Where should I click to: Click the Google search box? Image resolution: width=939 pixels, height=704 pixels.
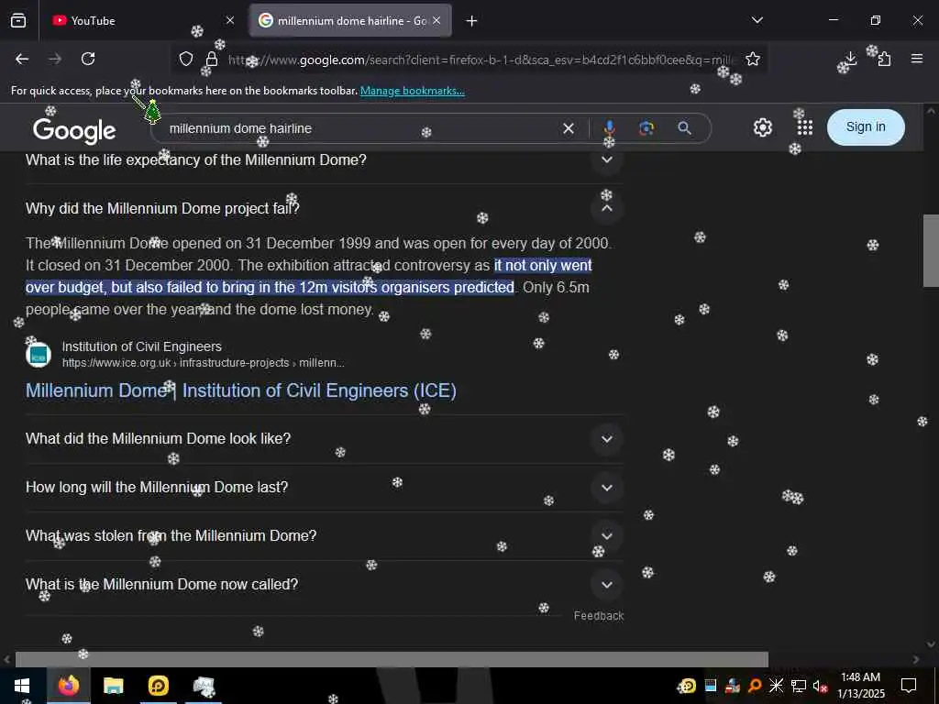[x=359, y=128]
